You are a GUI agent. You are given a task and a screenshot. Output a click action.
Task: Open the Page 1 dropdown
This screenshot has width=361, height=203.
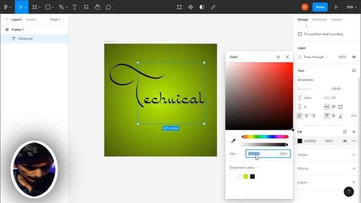click(x=56, y=20)
